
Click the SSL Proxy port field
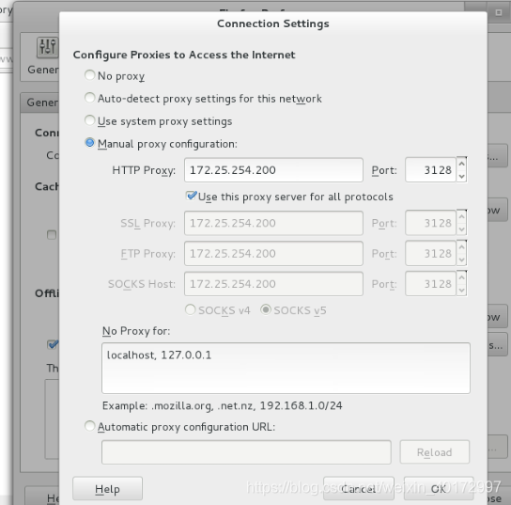pyautogui.click(x=430, y=223)
